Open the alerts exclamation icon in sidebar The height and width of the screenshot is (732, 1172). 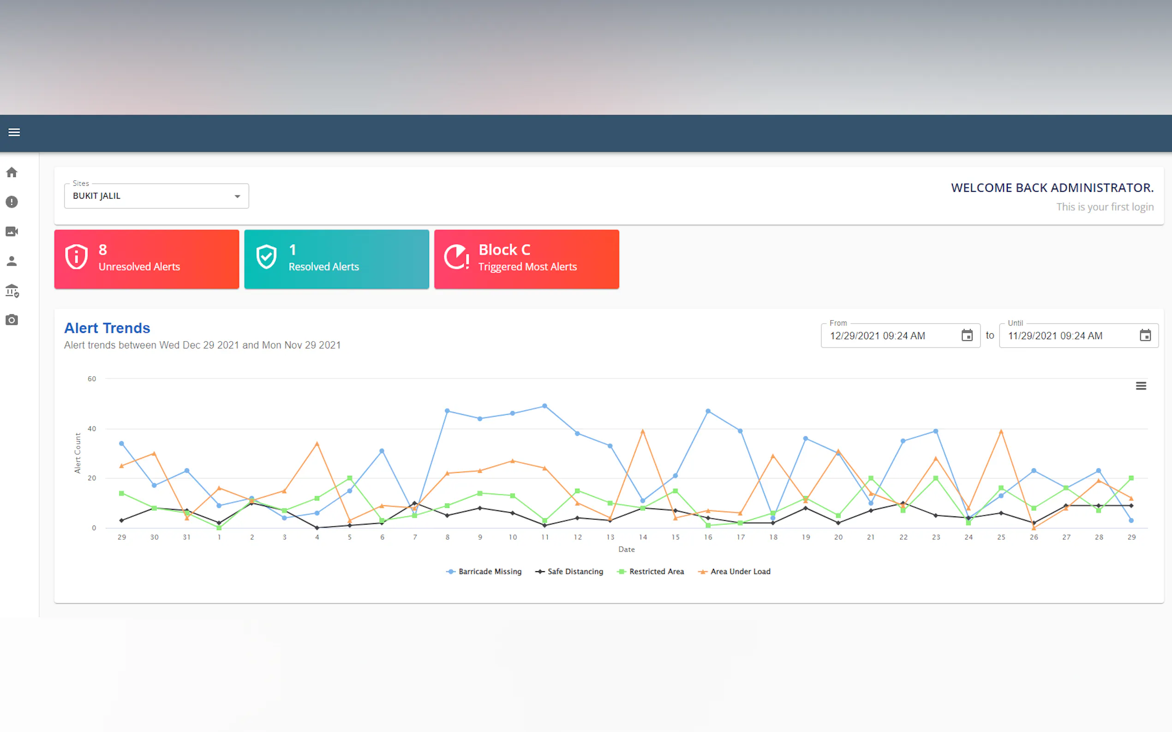tap(12, 202)
